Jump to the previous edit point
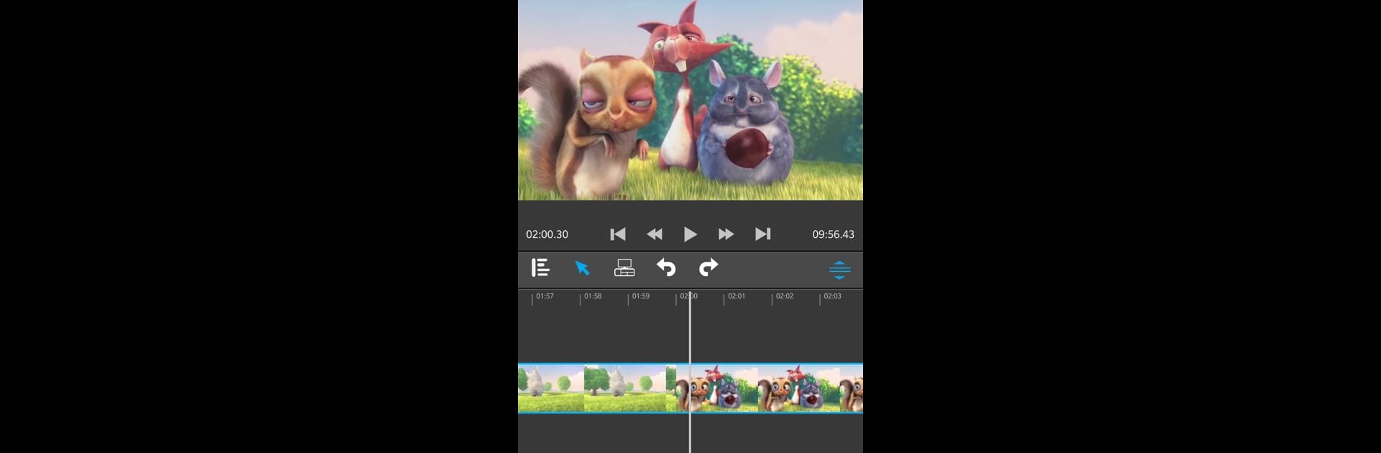 [618, 234]
